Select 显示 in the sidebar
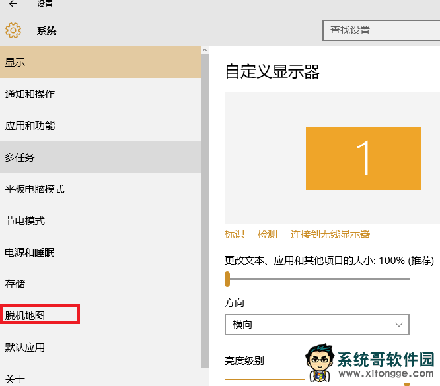Image resolution: width=440 pixels, height=386 pixels. 99,63
